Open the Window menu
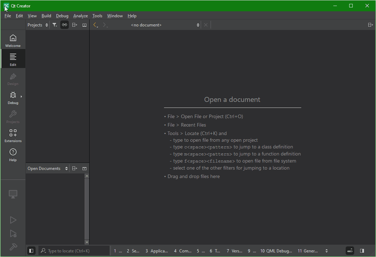The image size is (376, 257). 115,16
